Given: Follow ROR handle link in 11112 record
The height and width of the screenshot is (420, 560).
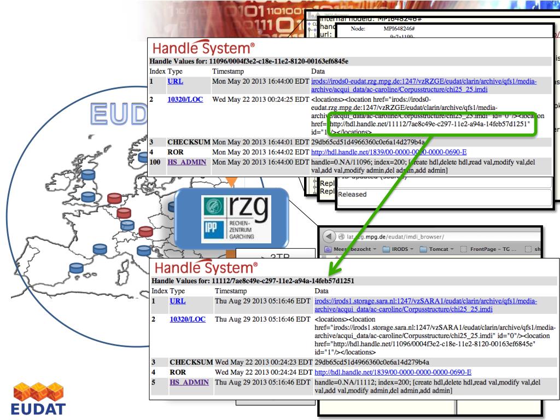Looking at the screenshot, I should coord(393,372).
